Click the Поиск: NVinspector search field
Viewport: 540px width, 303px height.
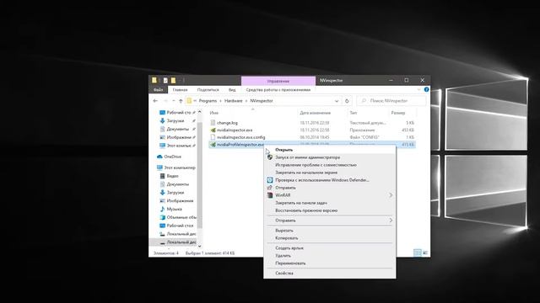(x=391, y=101)
